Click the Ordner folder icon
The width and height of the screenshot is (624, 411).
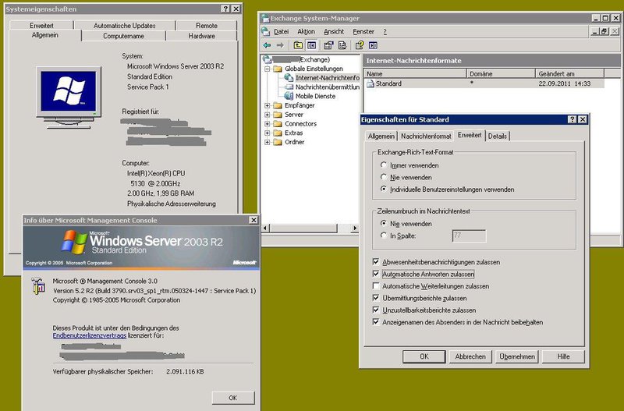pyautogui.click(x=278, y=142)
